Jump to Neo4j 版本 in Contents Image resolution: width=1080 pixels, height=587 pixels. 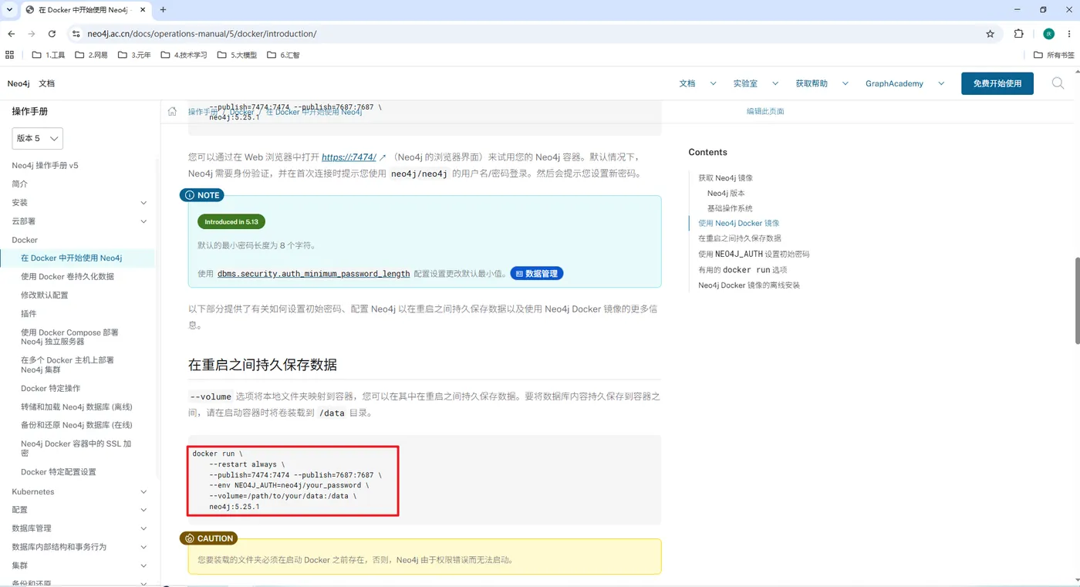click(x=726, y=193)
